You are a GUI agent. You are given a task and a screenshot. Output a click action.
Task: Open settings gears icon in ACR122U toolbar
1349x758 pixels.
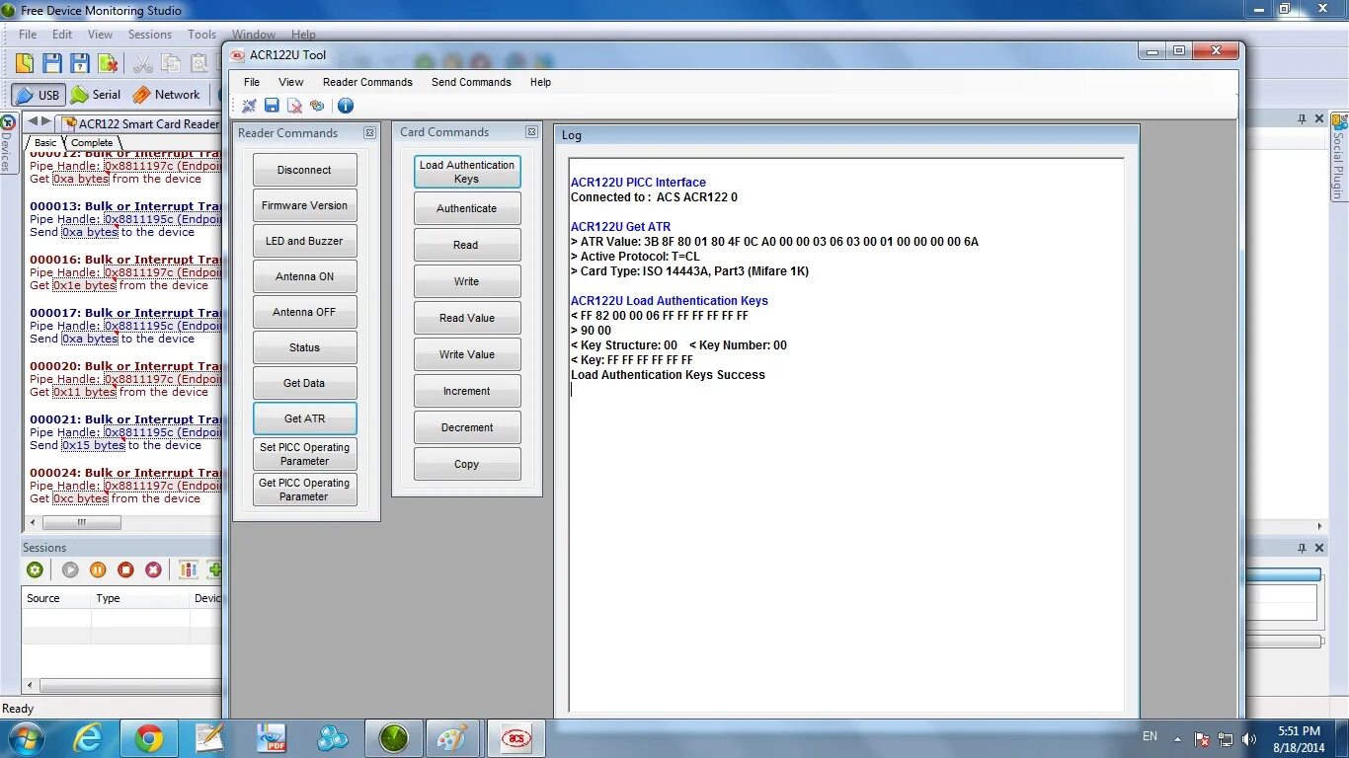pyautogui.click(x=317, y=106)
